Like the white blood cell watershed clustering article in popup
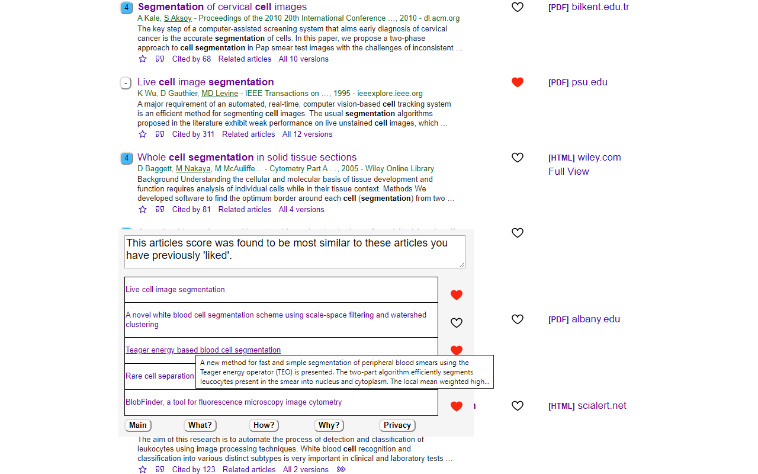This screenshot has width=758, height=474. 456,323
